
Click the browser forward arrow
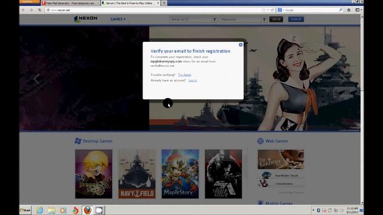click(32, 10)
